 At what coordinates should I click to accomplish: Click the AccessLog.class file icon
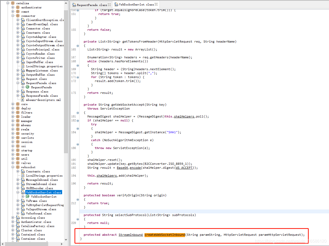coord(18,218)
